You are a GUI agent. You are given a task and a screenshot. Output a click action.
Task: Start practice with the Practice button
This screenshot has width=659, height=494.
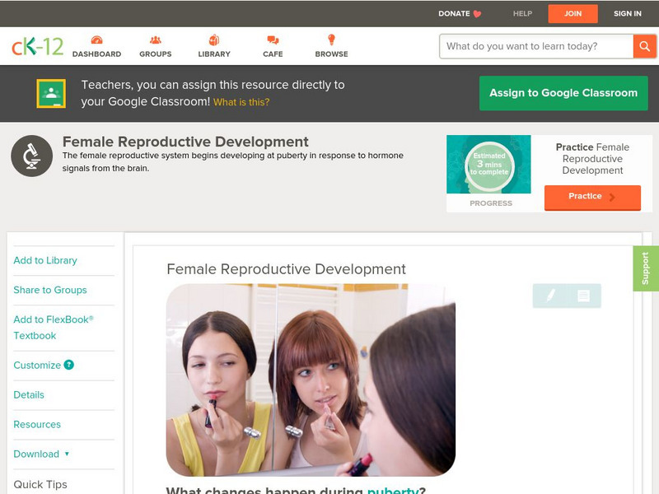(591, 197)
